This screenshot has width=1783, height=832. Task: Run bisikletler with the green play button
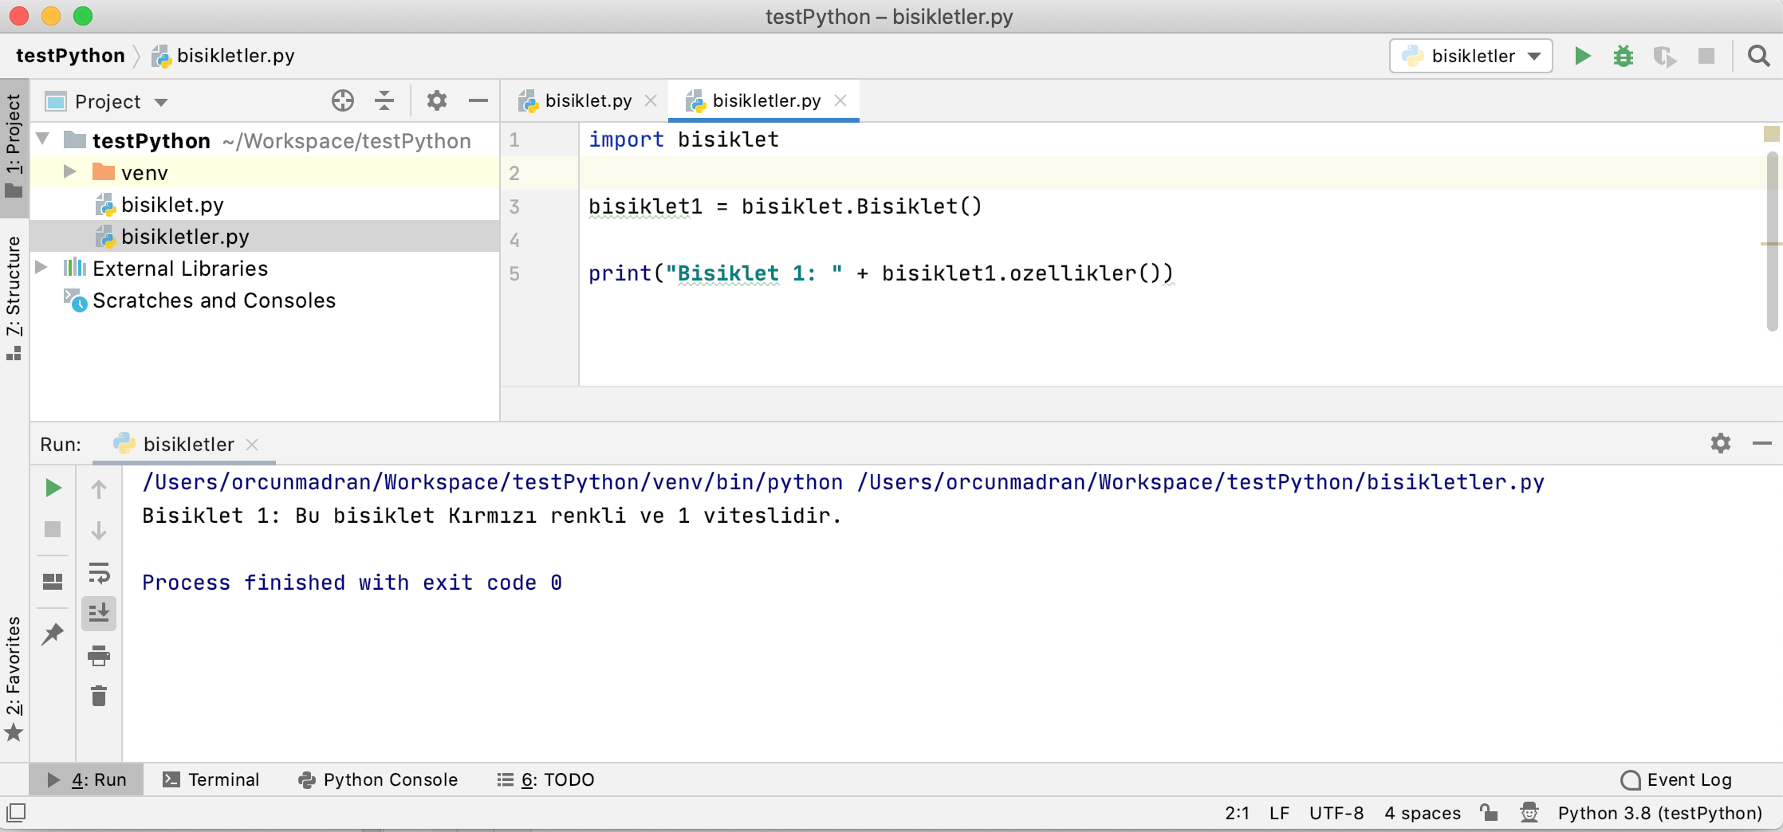click(1583, 56)
